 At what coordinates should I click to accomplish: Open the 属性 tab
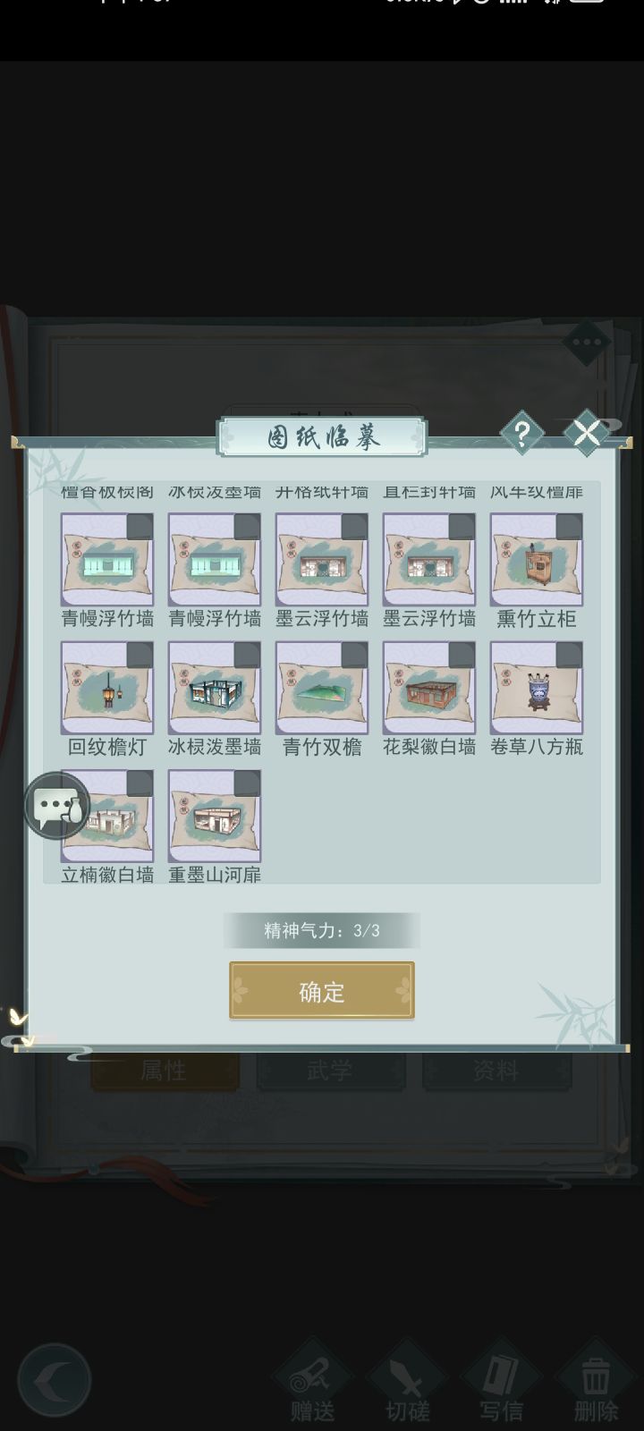point(165,1071)
